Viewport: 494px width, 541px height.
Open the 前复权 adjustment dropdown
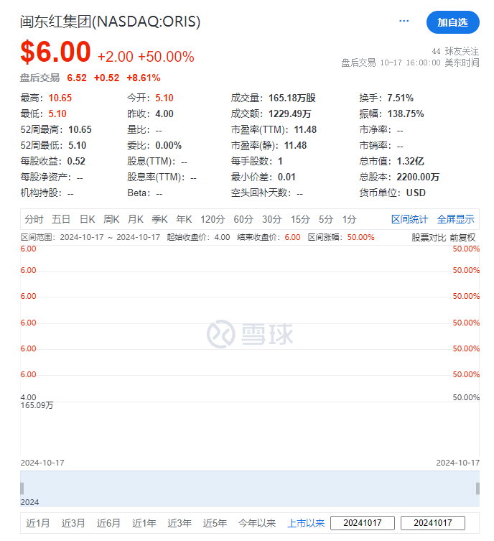[462, 237]
